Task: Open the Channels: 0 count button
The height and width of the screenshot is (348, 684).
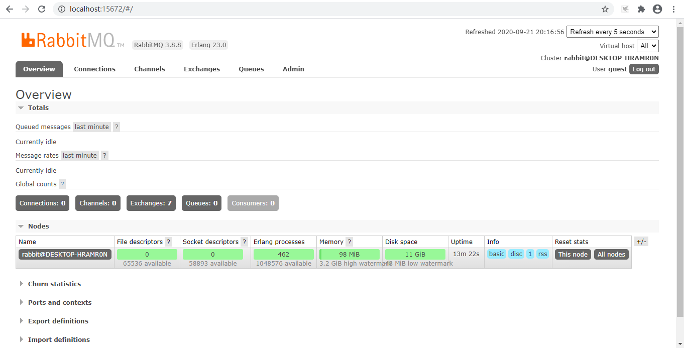Action: pyautogui.click(x=98, y=203)
